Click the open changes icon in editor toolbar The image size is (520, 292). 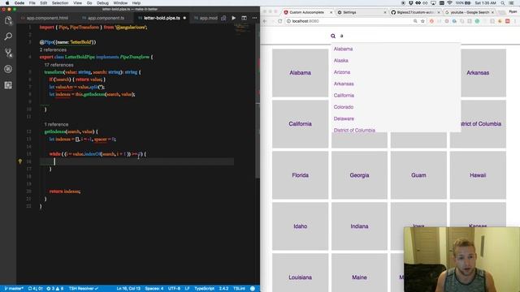tap(223, 18)
